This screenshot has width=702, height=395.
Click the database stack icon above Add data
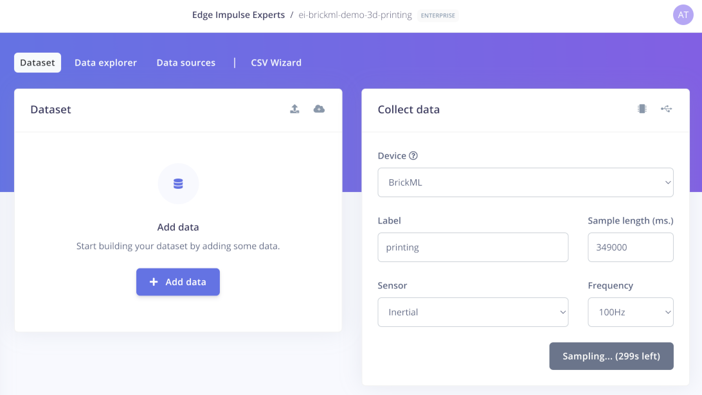[178, 184]
